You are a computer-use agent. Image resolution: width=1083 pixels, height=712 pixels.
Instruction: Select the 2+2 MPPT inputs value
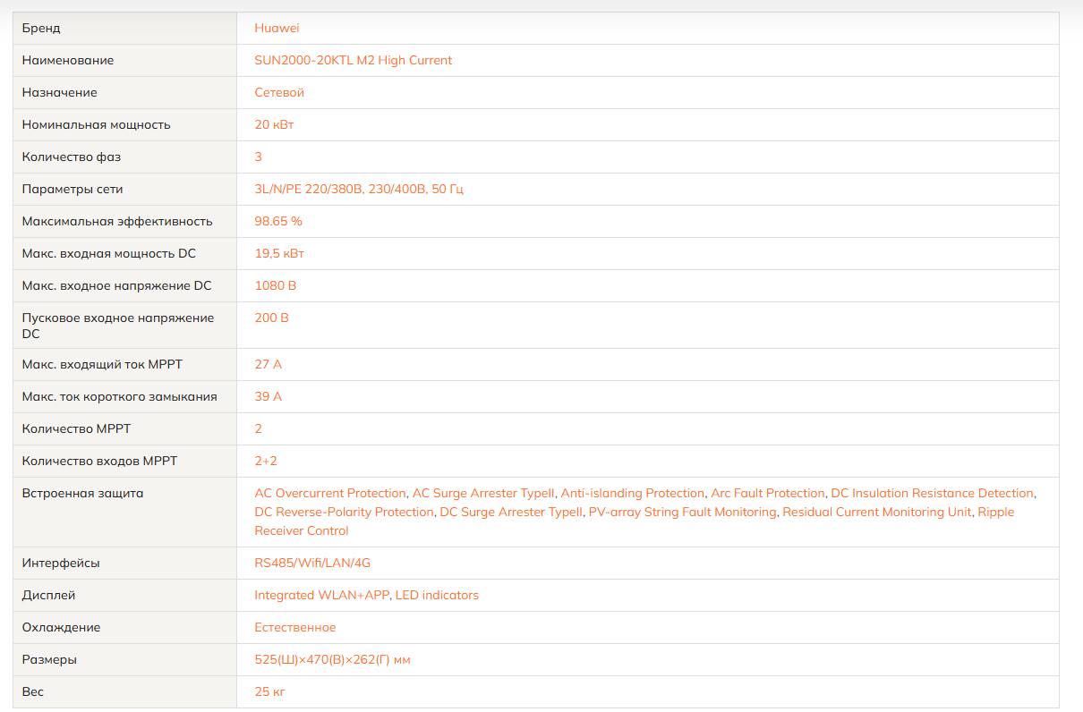pyautogui.click(x=266, y=461)
